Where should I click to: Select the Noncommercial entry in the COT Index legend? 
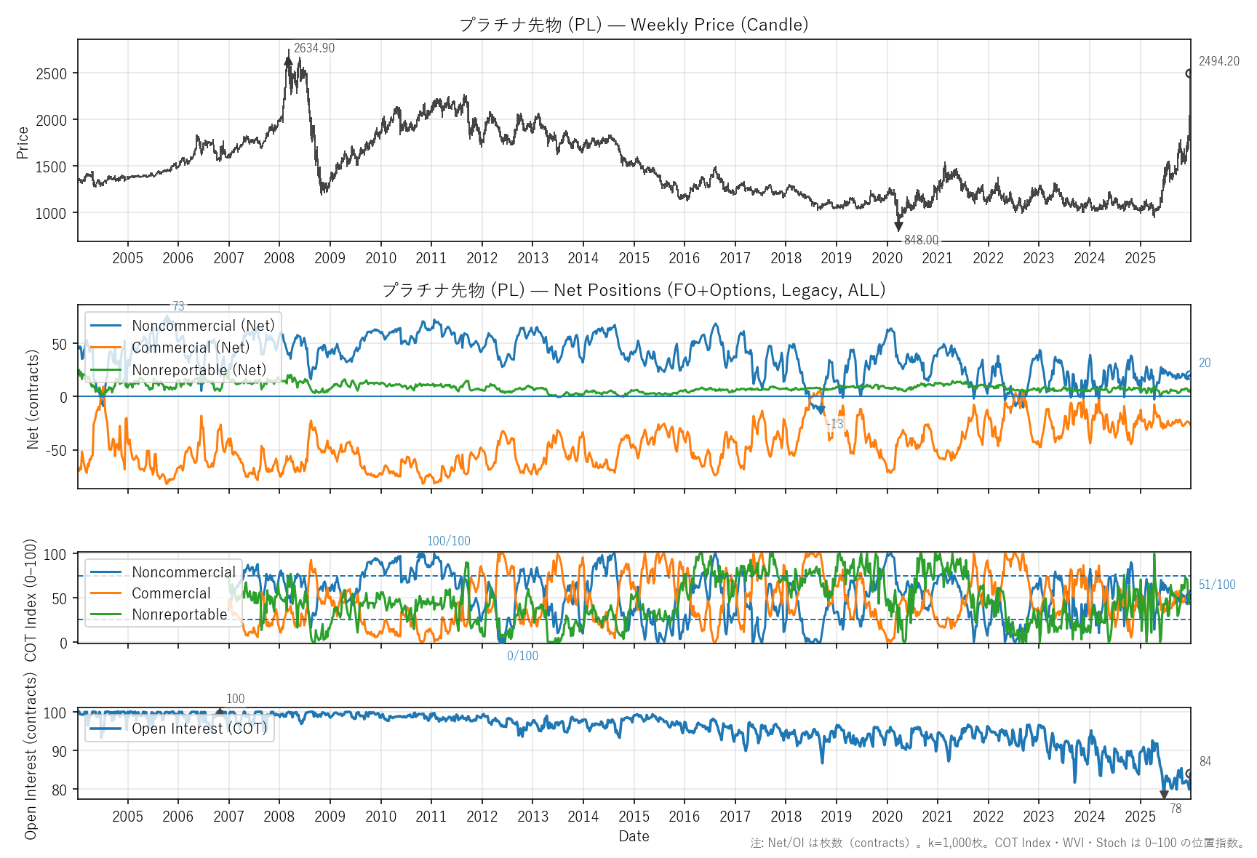point(183,572)
